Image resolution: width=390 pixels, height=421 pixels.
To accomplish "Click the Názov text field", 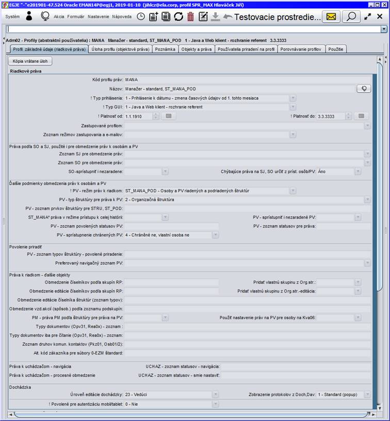I will click(x=240, y=89).
